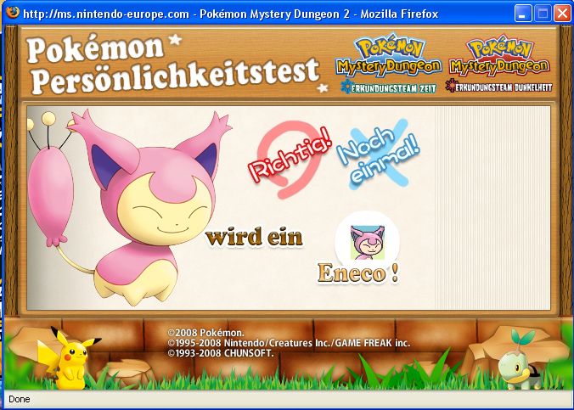This screenshot has width=574, height=410.
Task: Click the '©1993-2008 CHUNSOFT.' line
Action: point(221,353)
